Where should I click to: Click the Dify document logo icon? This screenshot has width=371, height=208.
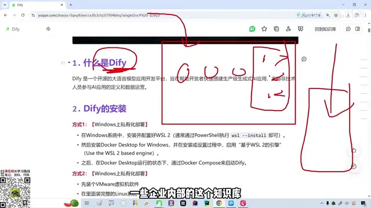coord(7,29)
